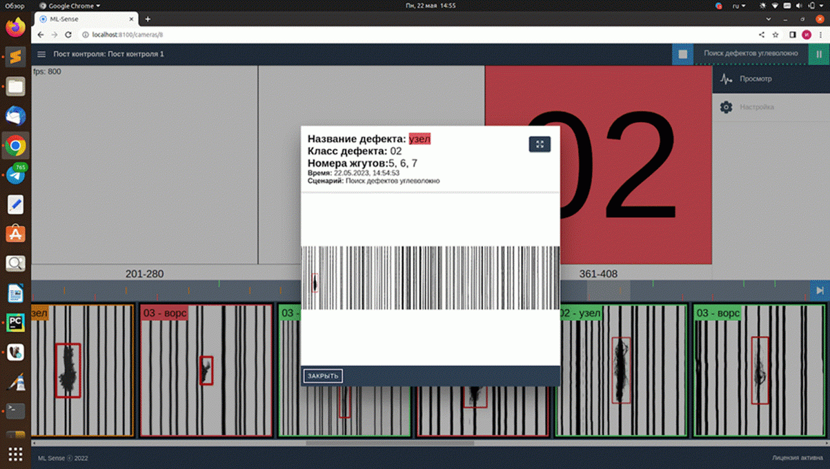Click the ЗАКРЫТЬ button in the dialog
This screenshot has width=830, height=469.
point(323,376)
